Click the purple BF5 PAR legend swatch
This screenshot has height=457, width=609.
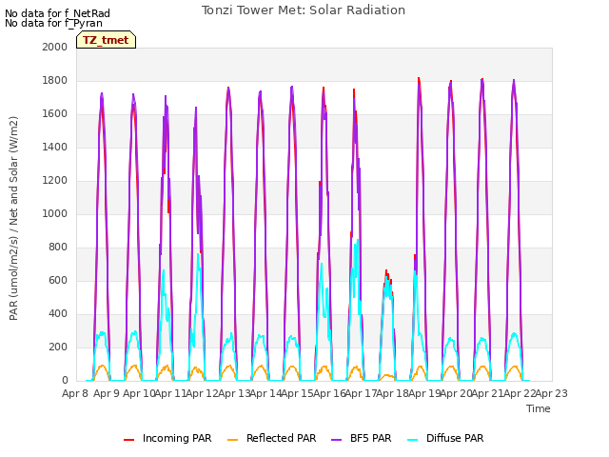pyautogui.click(x=336, y=440)
